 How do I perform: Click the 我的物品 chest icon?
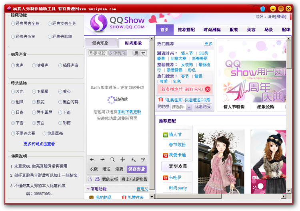pos(92,197)
